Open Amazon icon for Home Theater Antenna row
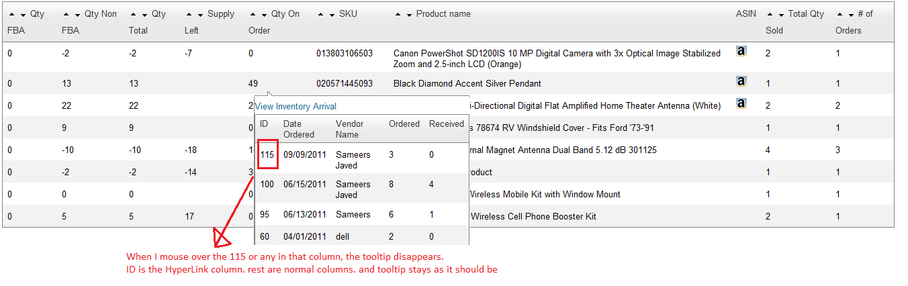 [741, 103]
